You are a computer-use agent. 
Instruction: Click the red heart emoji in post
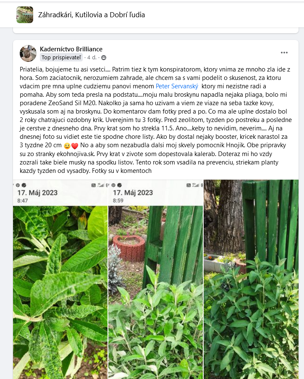75,146
